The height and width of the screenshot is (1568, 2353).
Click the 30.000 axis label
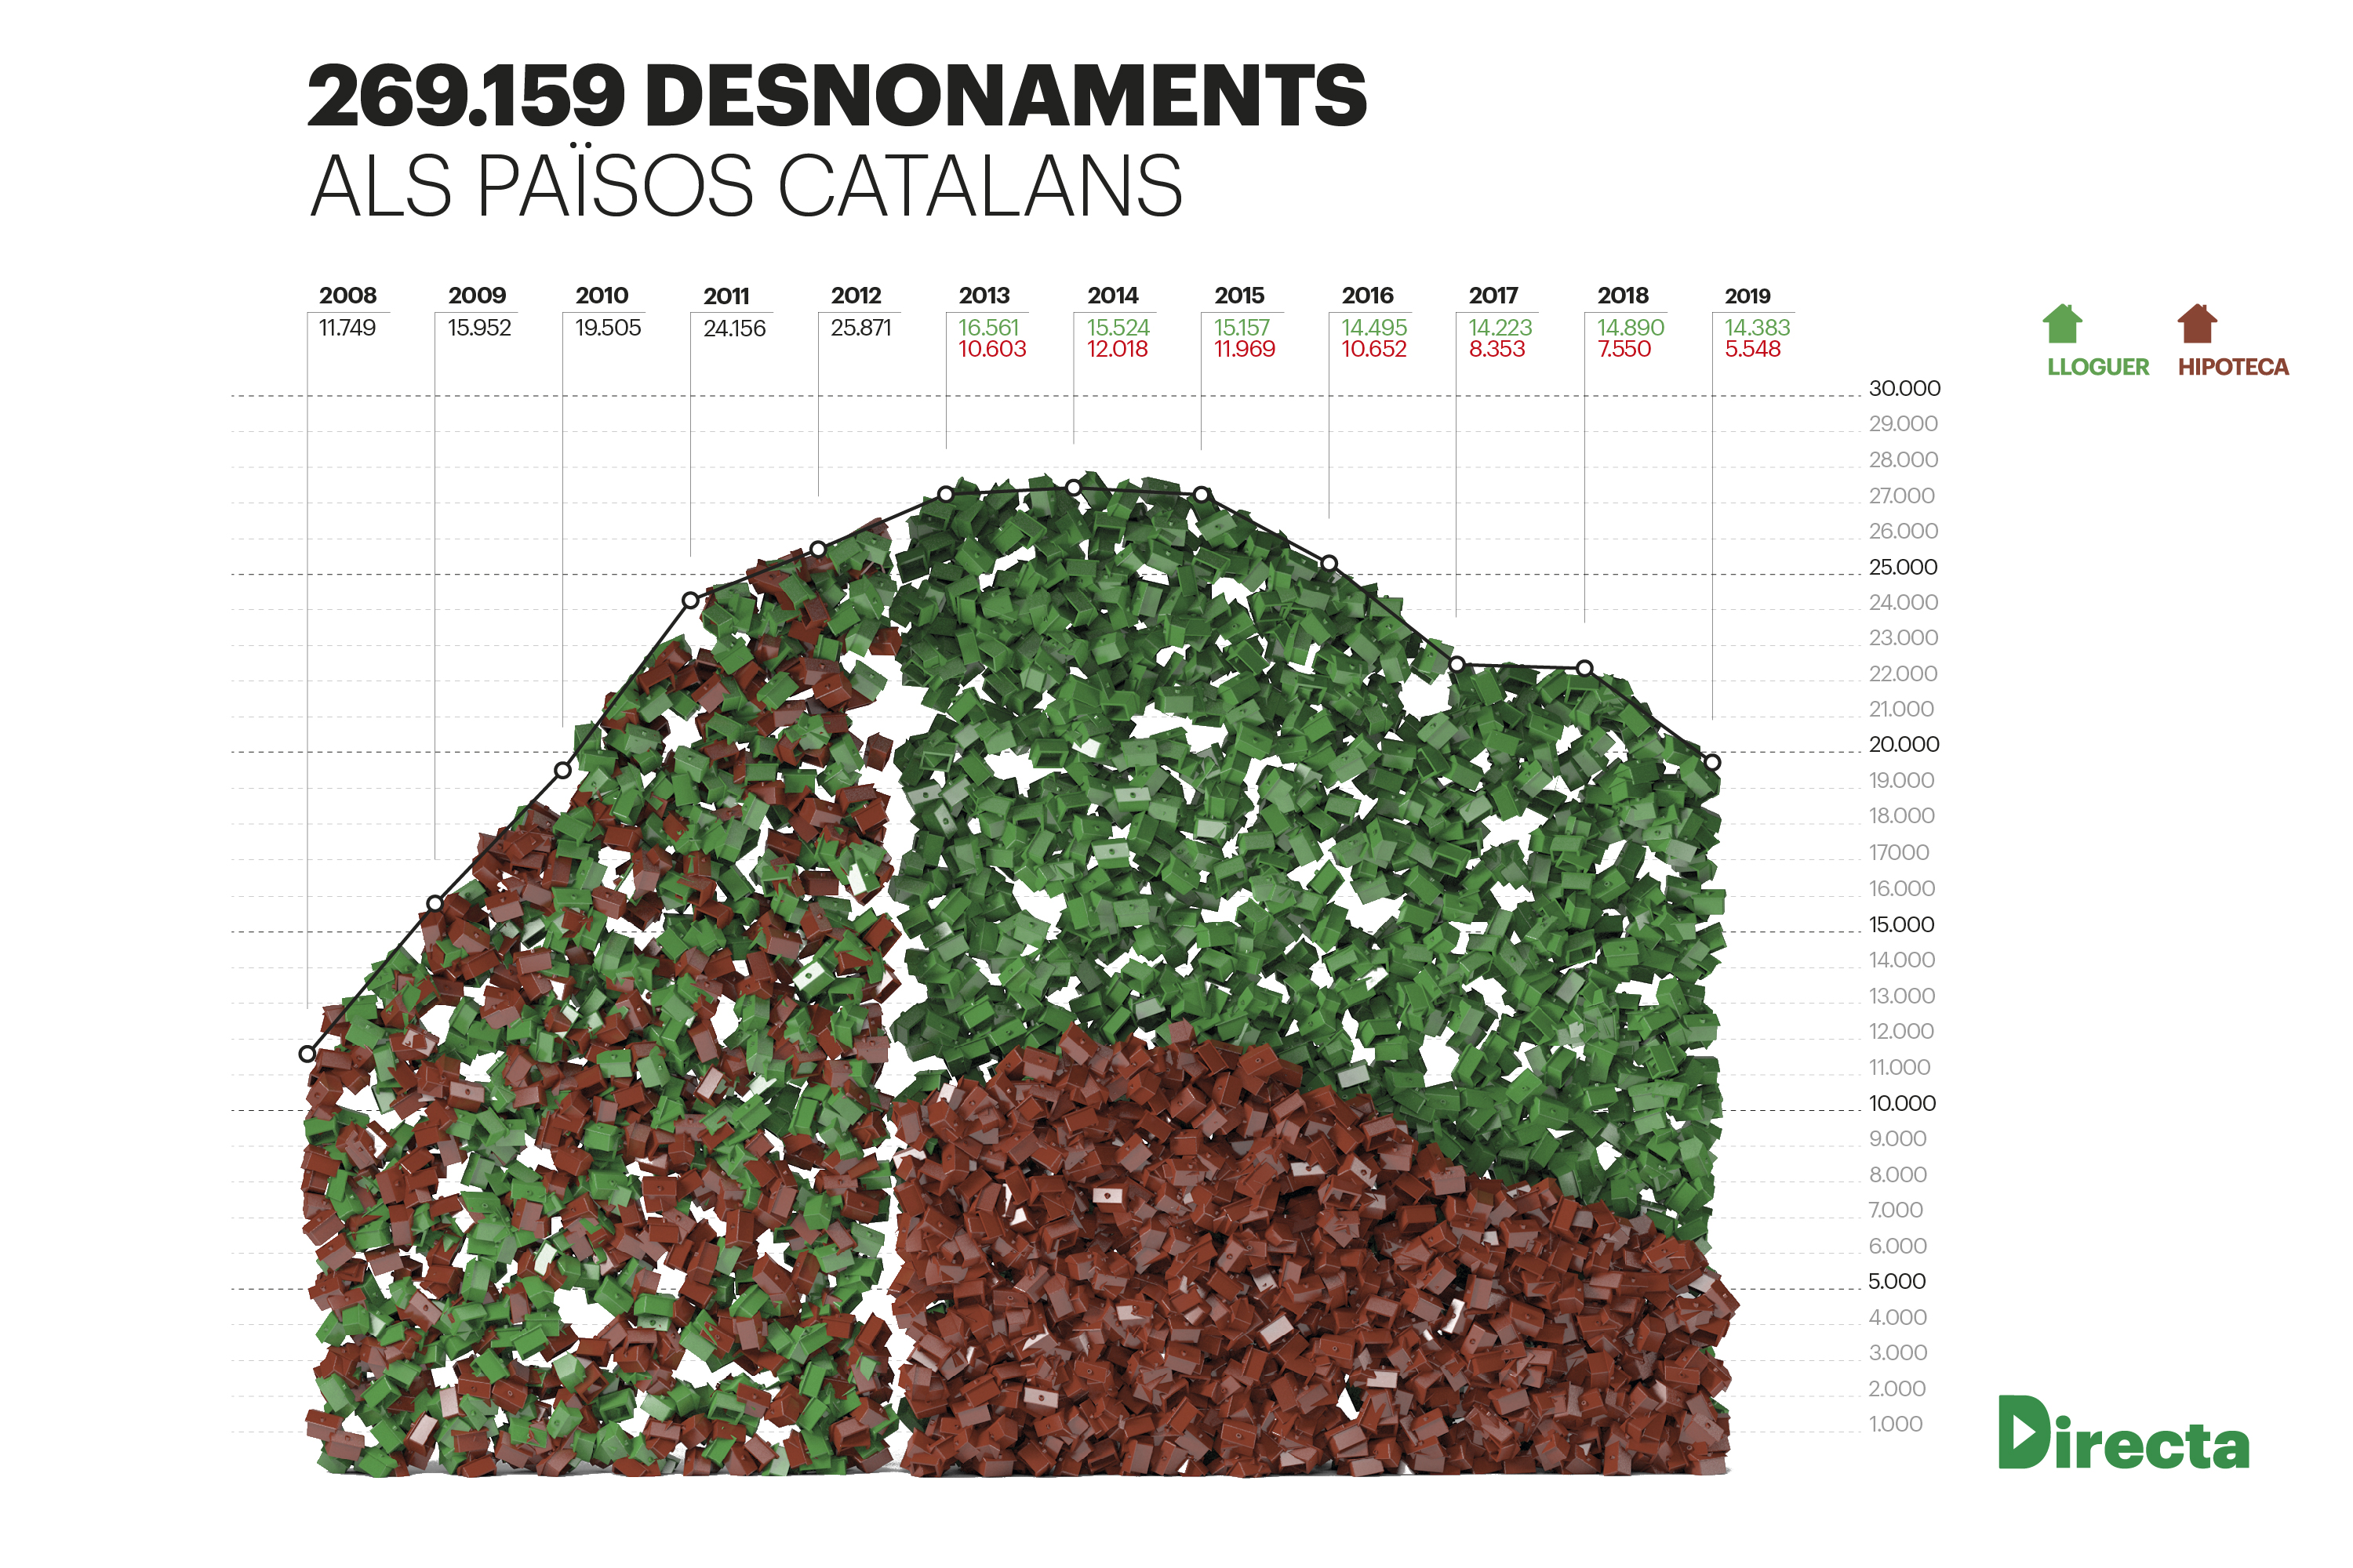pyautogui.click(x=1904, y=388)
